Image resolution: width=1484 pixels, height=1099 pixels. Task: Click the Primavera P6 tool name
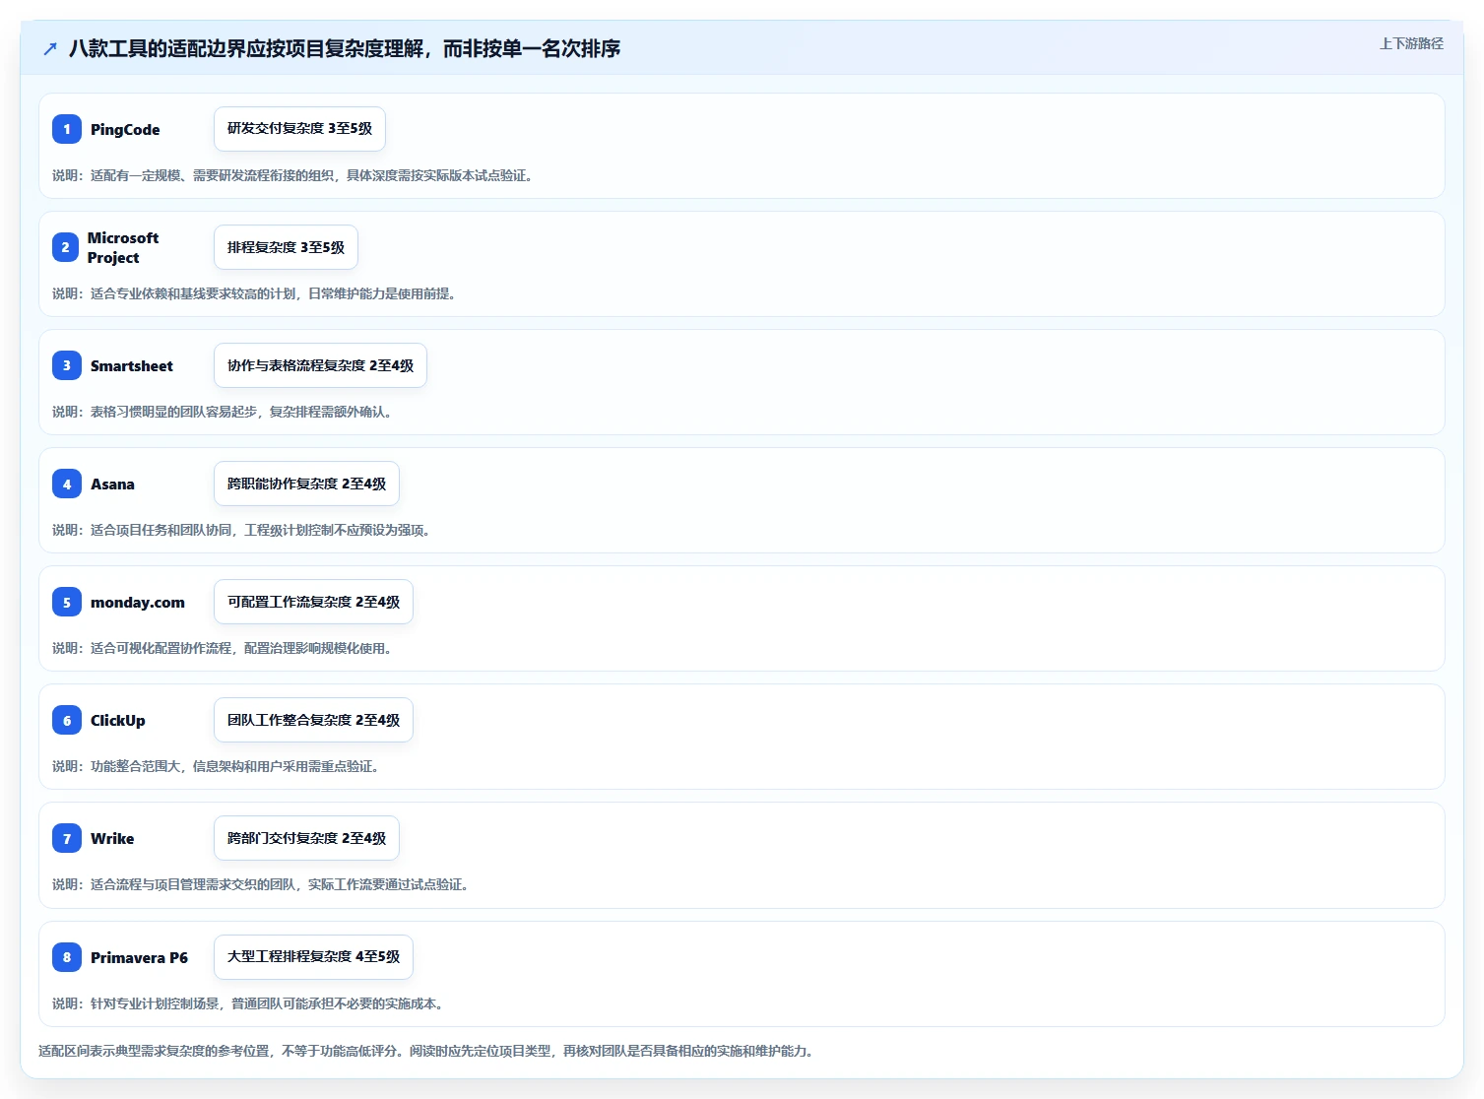click(x=139, y=957)
